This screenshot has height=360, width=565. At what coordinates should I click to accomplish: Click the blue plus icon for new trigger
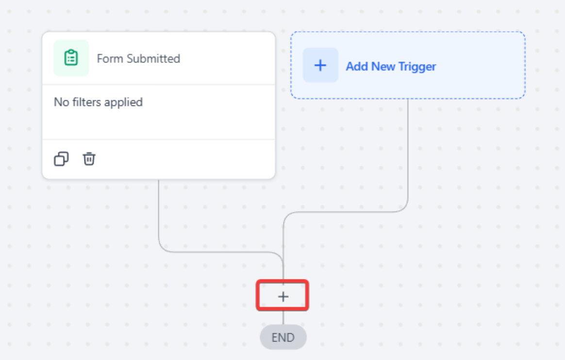pos(320,65)
